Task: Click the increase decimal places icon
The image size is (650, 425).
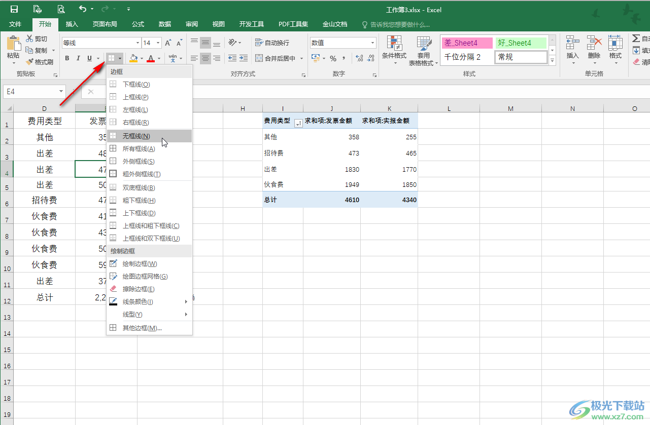Action: point(359,58)
